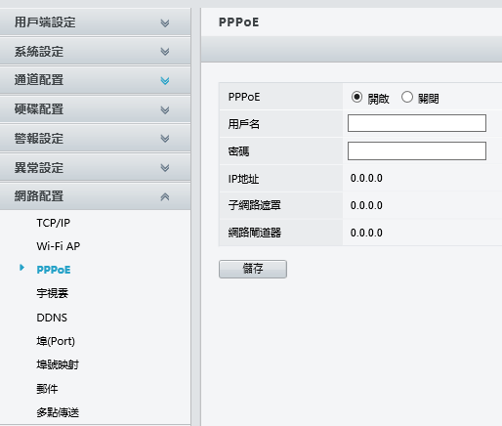502x426 pixels.
Task: Click the 子網路遮罩 value 0.0.0.0
Action: click(366, 205)
